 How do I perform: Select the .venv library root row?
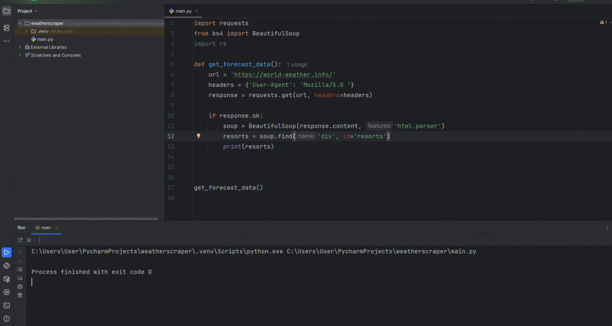89,31
